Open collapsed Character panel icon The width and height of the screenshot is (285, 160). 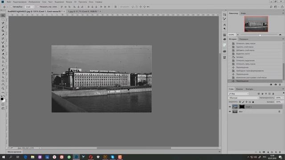point(224,25)
